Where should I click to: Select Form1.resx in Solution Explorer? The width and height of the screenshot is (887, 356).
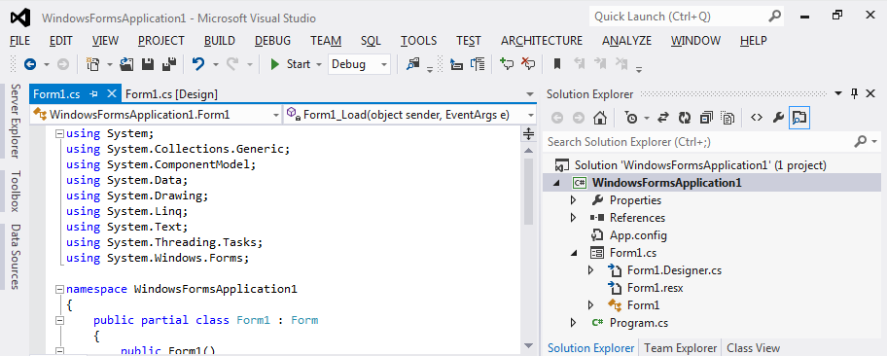(x=656, y=288)
